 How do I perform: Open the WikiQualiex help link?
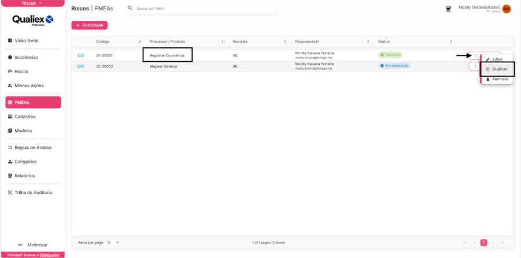(49, 255)
